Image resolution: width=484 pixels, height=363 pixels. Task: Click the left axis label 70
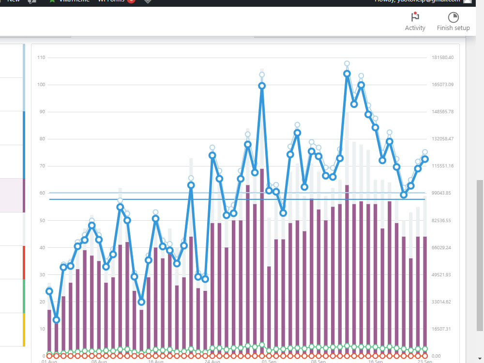coord(42,166)
